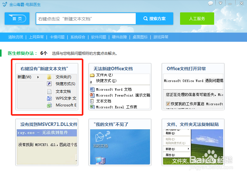Click Microsoft PowerPoint 演示文稿 text
This screenshot has height=176, width=247.
click(123, 95)
